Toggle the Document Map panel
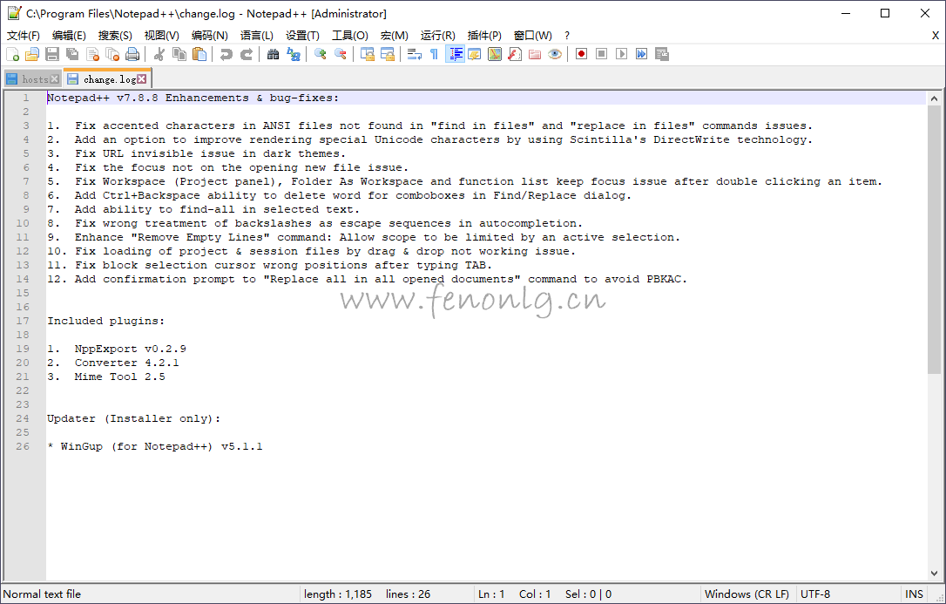Viewport: 946px width, 604px height. tap(495, 54)
